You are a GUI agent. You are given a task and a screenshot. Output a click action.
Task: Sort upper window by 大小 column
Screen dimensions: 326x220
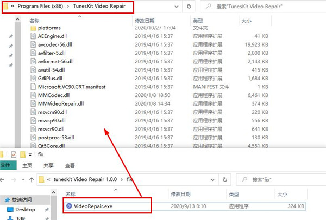pos(246,21)
